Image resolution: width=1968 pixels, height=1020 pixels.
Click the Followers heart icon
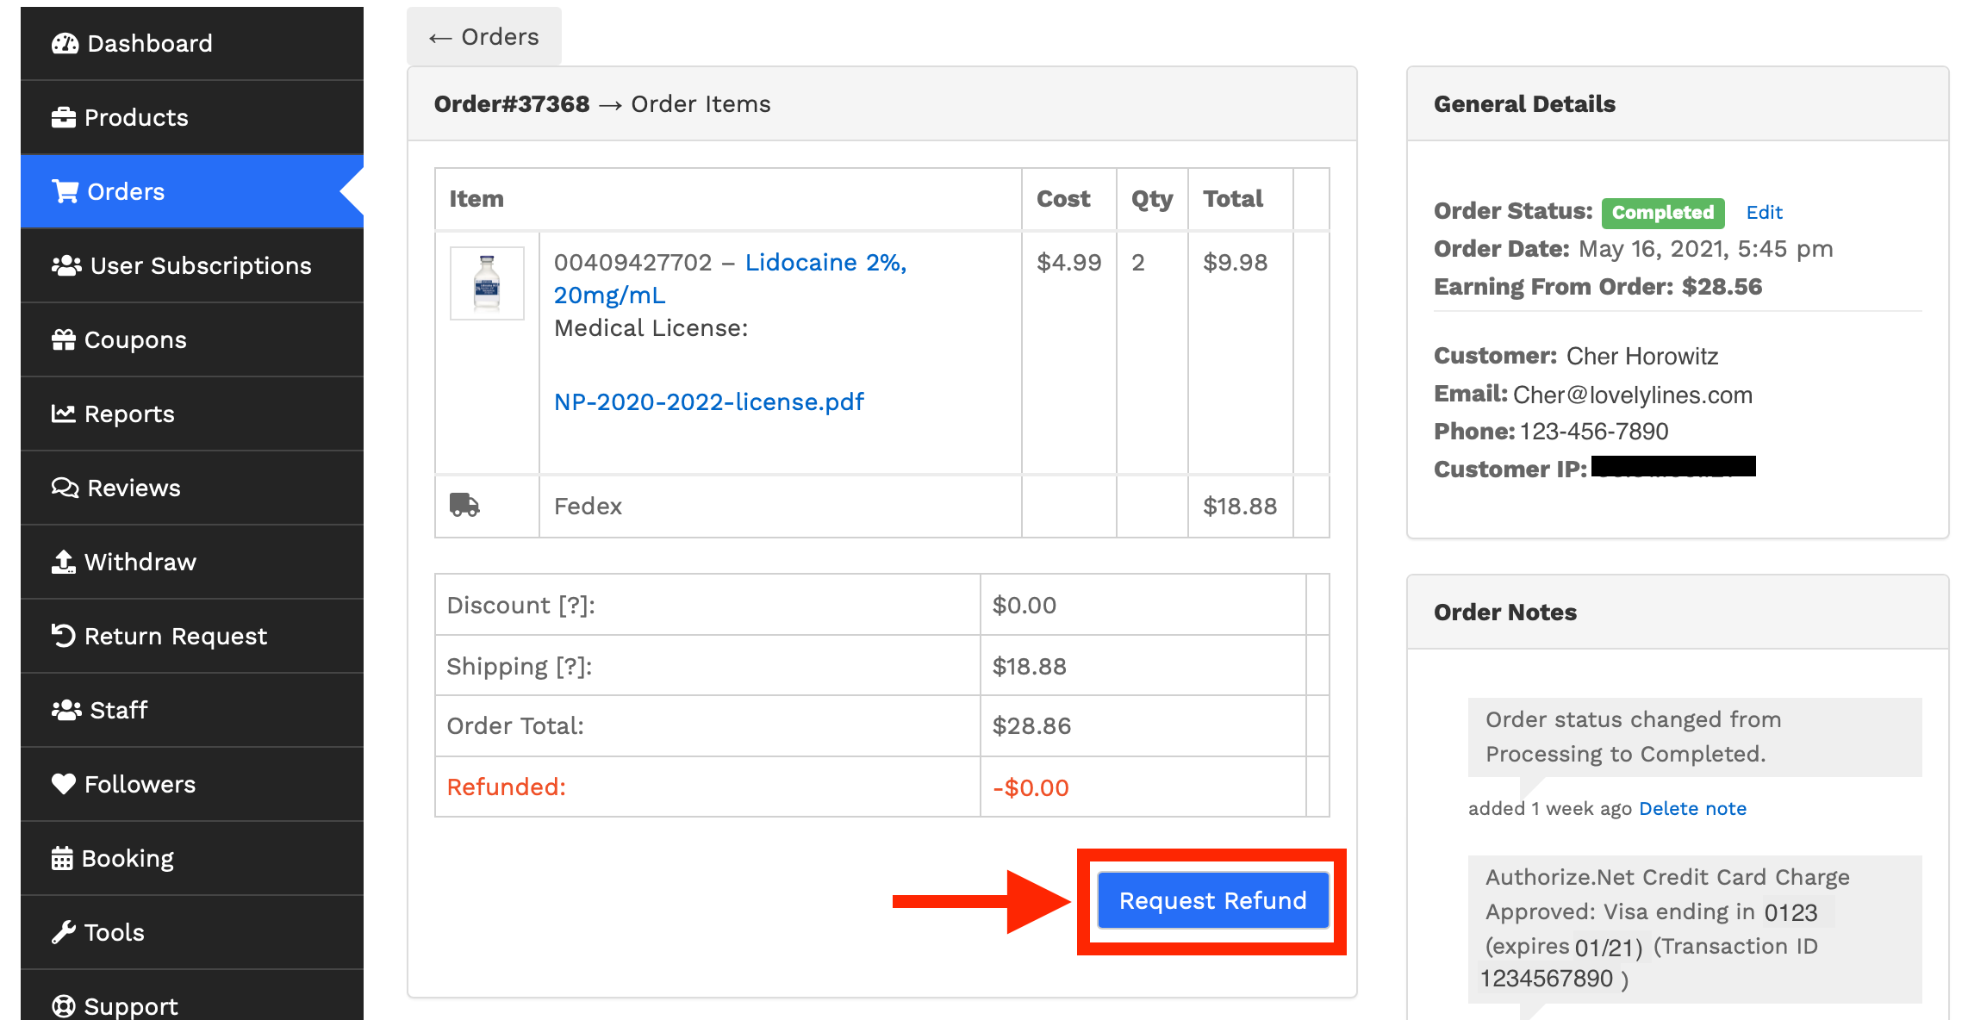tap(64, 784)
